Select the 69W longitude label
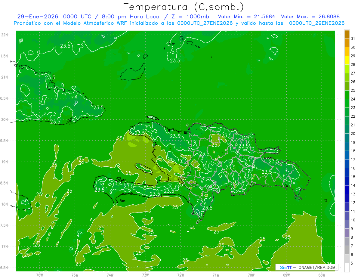 pyautogui.click(x=286, y=275)
